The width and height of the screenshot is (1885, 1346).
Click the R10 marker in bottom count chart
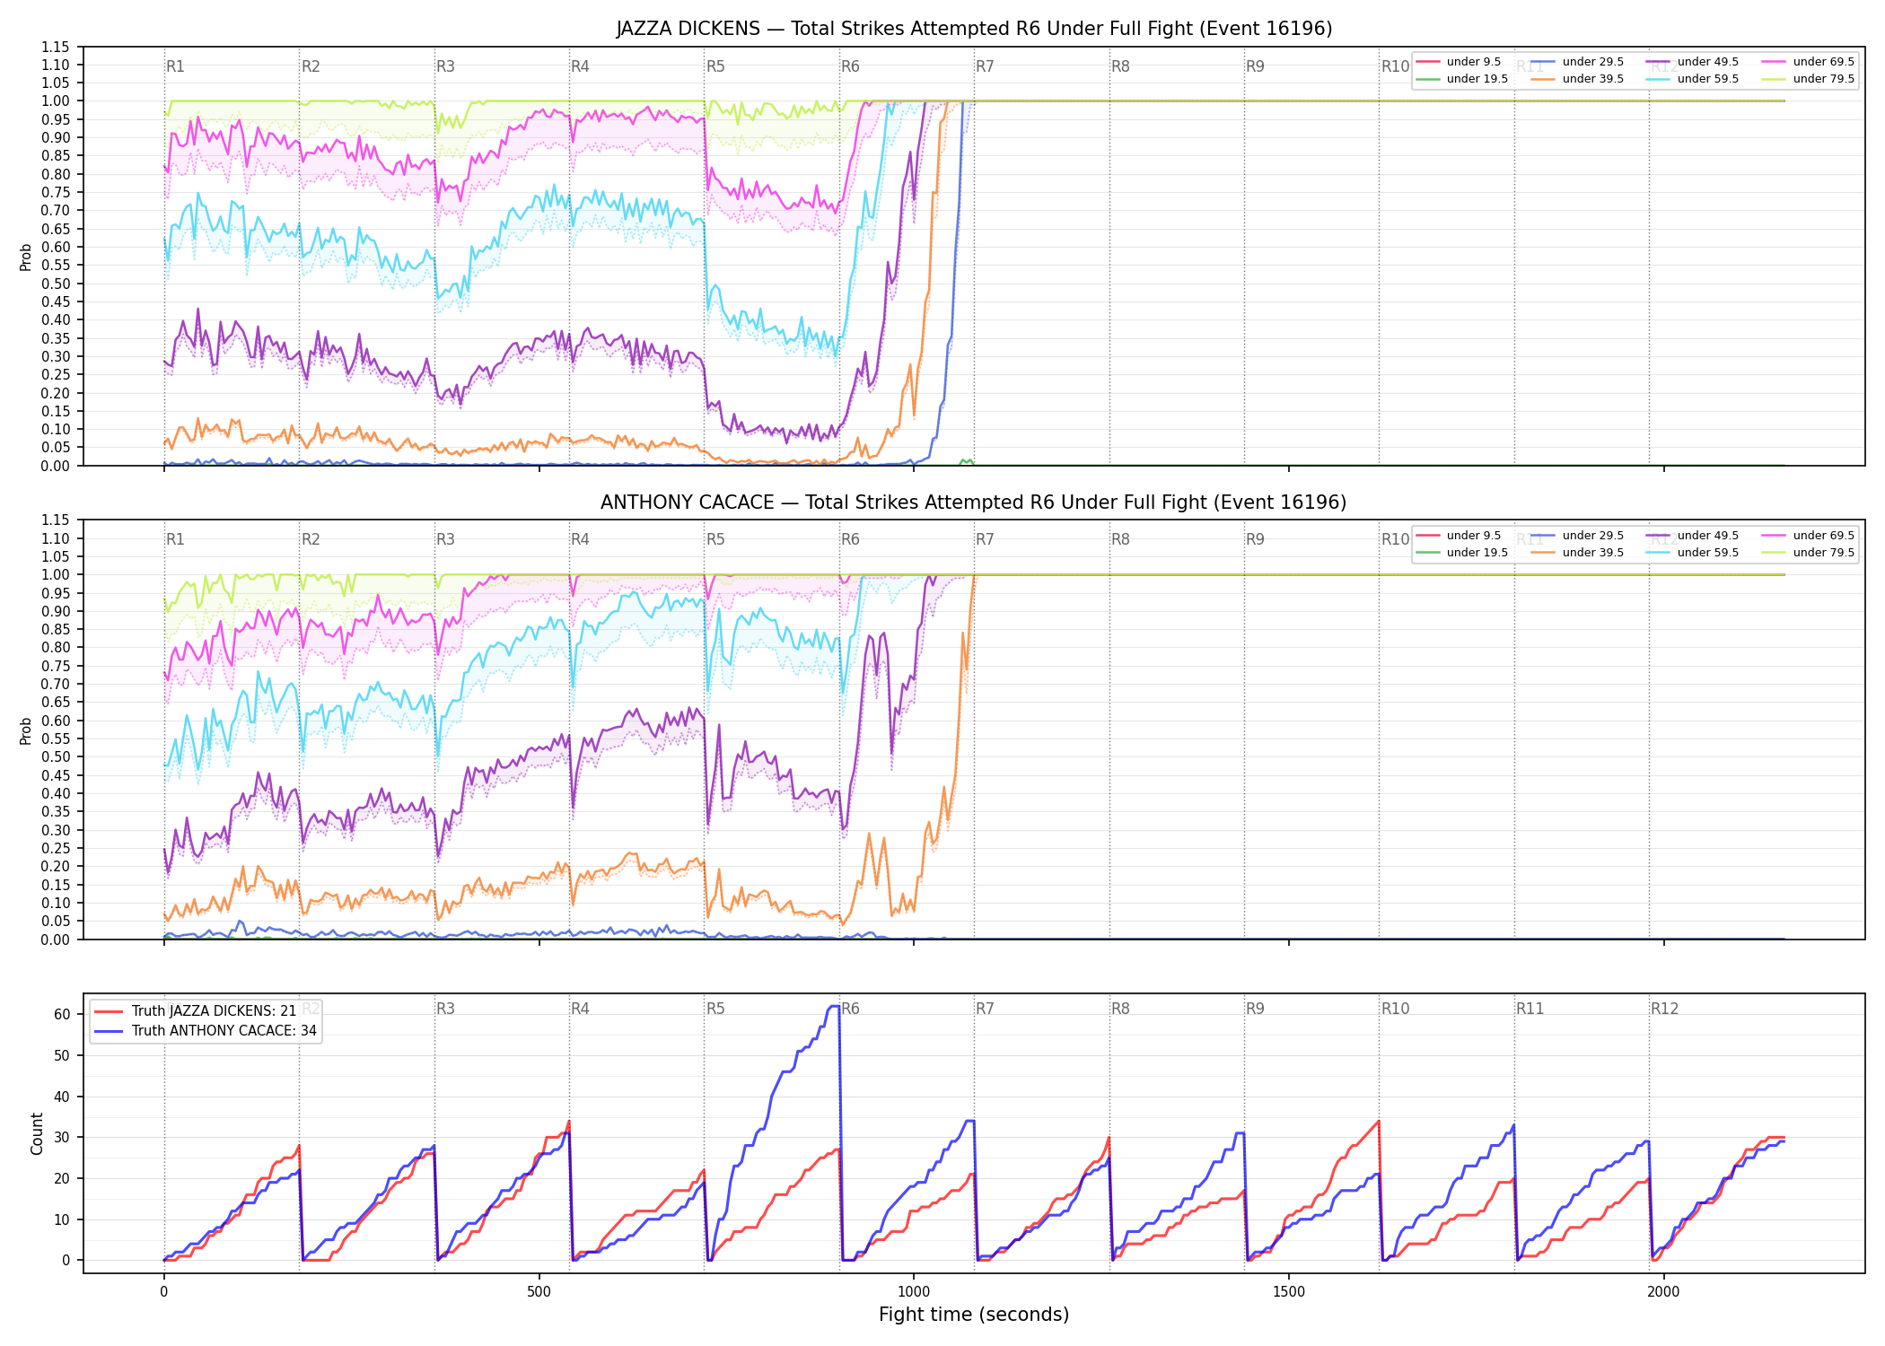tap(1395, 1009)
